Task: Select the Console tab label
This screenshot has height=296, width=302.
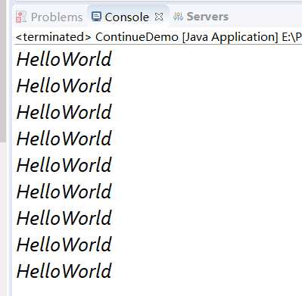Action: (x=126, y=17)
